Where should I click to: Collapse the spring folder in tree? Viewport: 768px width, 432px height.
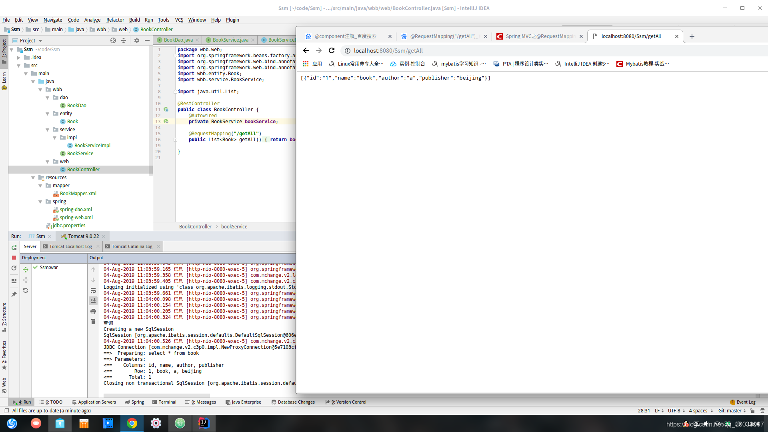(40, 202)
